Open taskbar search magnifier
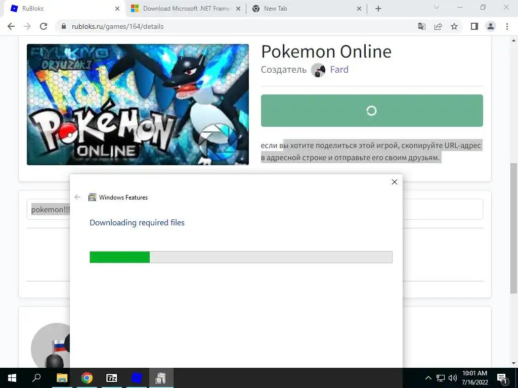Image resolution: width=518 pixels, height=388 pixels. 36,378
